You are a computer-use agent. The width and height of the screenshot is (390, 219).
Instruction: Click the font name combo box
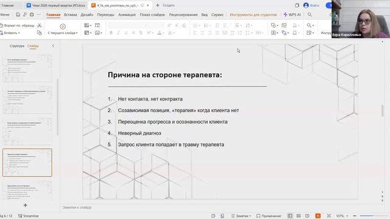(129, 26)
